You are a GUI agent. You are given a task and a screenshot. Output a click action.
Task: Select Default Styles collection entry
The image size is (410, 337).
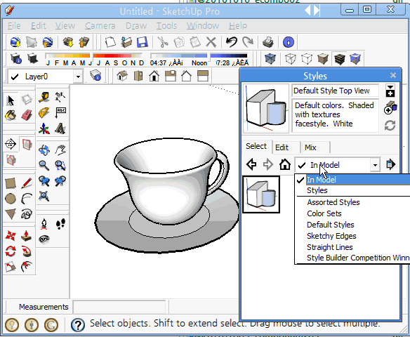click(330, 225)
